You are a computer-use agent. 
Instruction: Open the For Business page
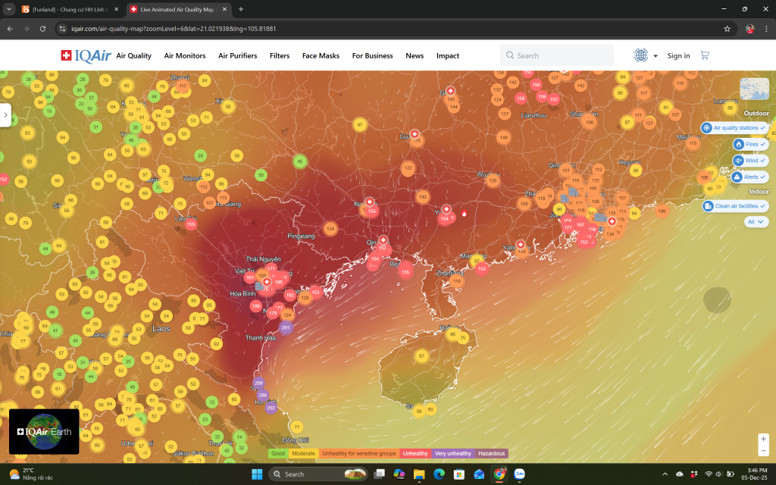pos(372,55)
